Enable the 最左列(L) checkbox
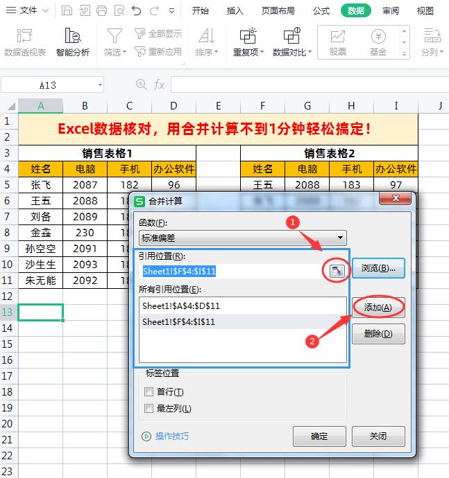This screenshot has width=449, height=478. point(149,408)
